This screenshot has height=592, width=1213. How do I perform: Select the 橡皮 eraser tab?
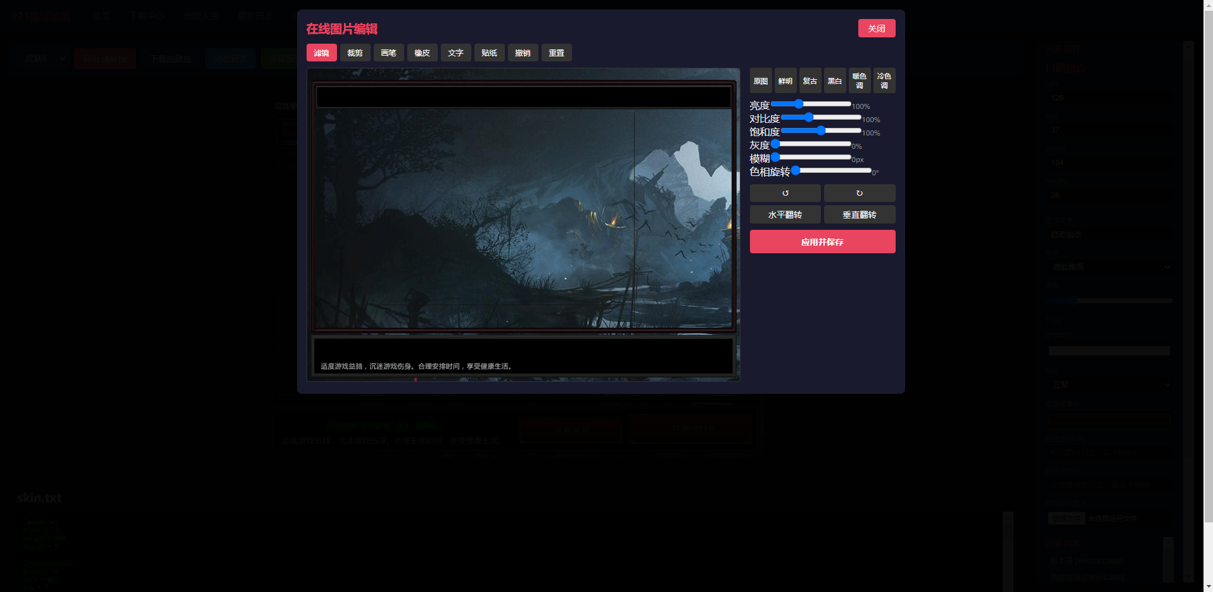click(422, 53)
